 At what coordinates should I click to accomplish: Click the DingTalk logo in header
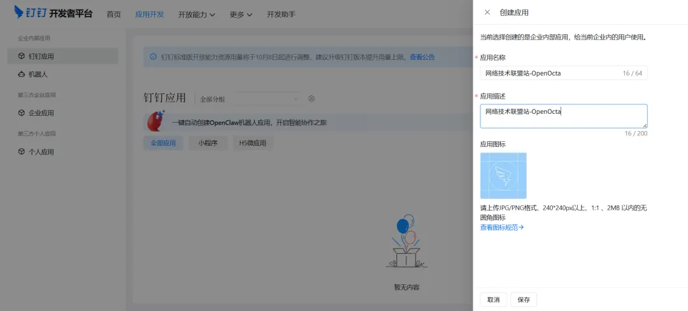(30, 13)
